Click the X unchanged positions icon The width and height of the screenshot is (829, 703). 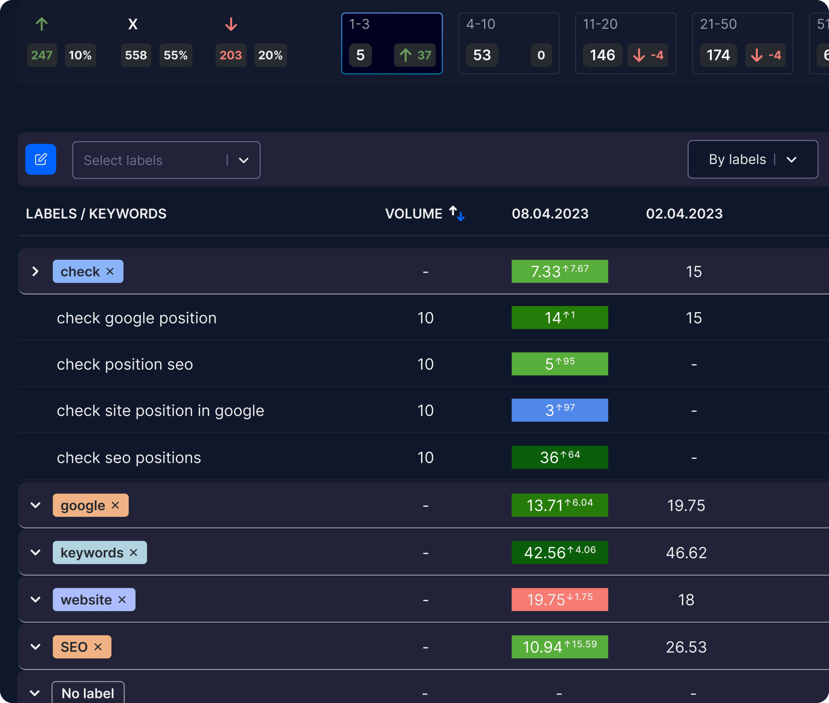pos(133,24)
